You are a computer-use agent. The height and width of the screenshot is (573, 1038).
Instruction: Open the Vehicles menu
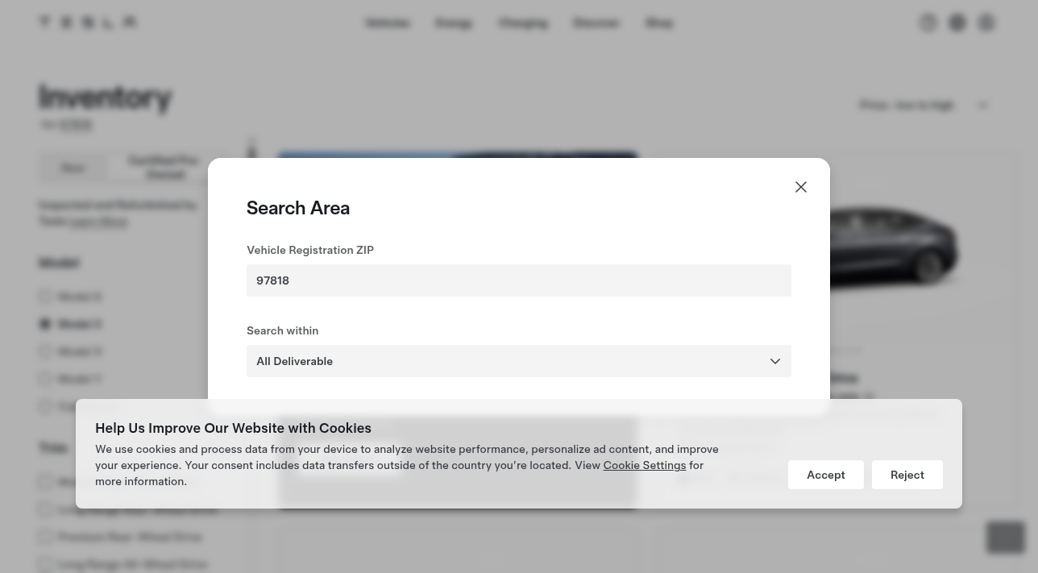point(387,23)
